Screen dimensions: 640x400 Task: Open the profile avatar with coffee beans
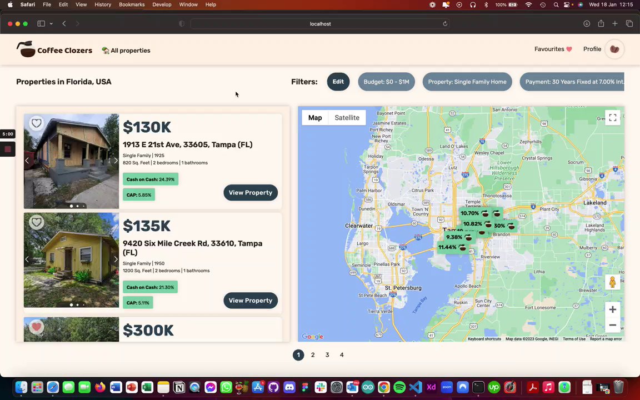pyautogui.click(x=614, y=49)
